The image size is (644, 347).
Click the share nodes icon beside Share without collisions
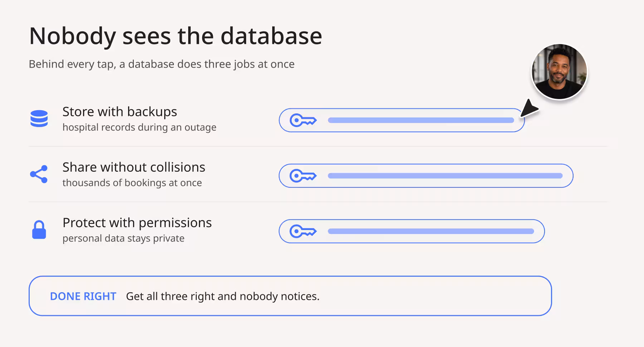(x=39, y=174)
